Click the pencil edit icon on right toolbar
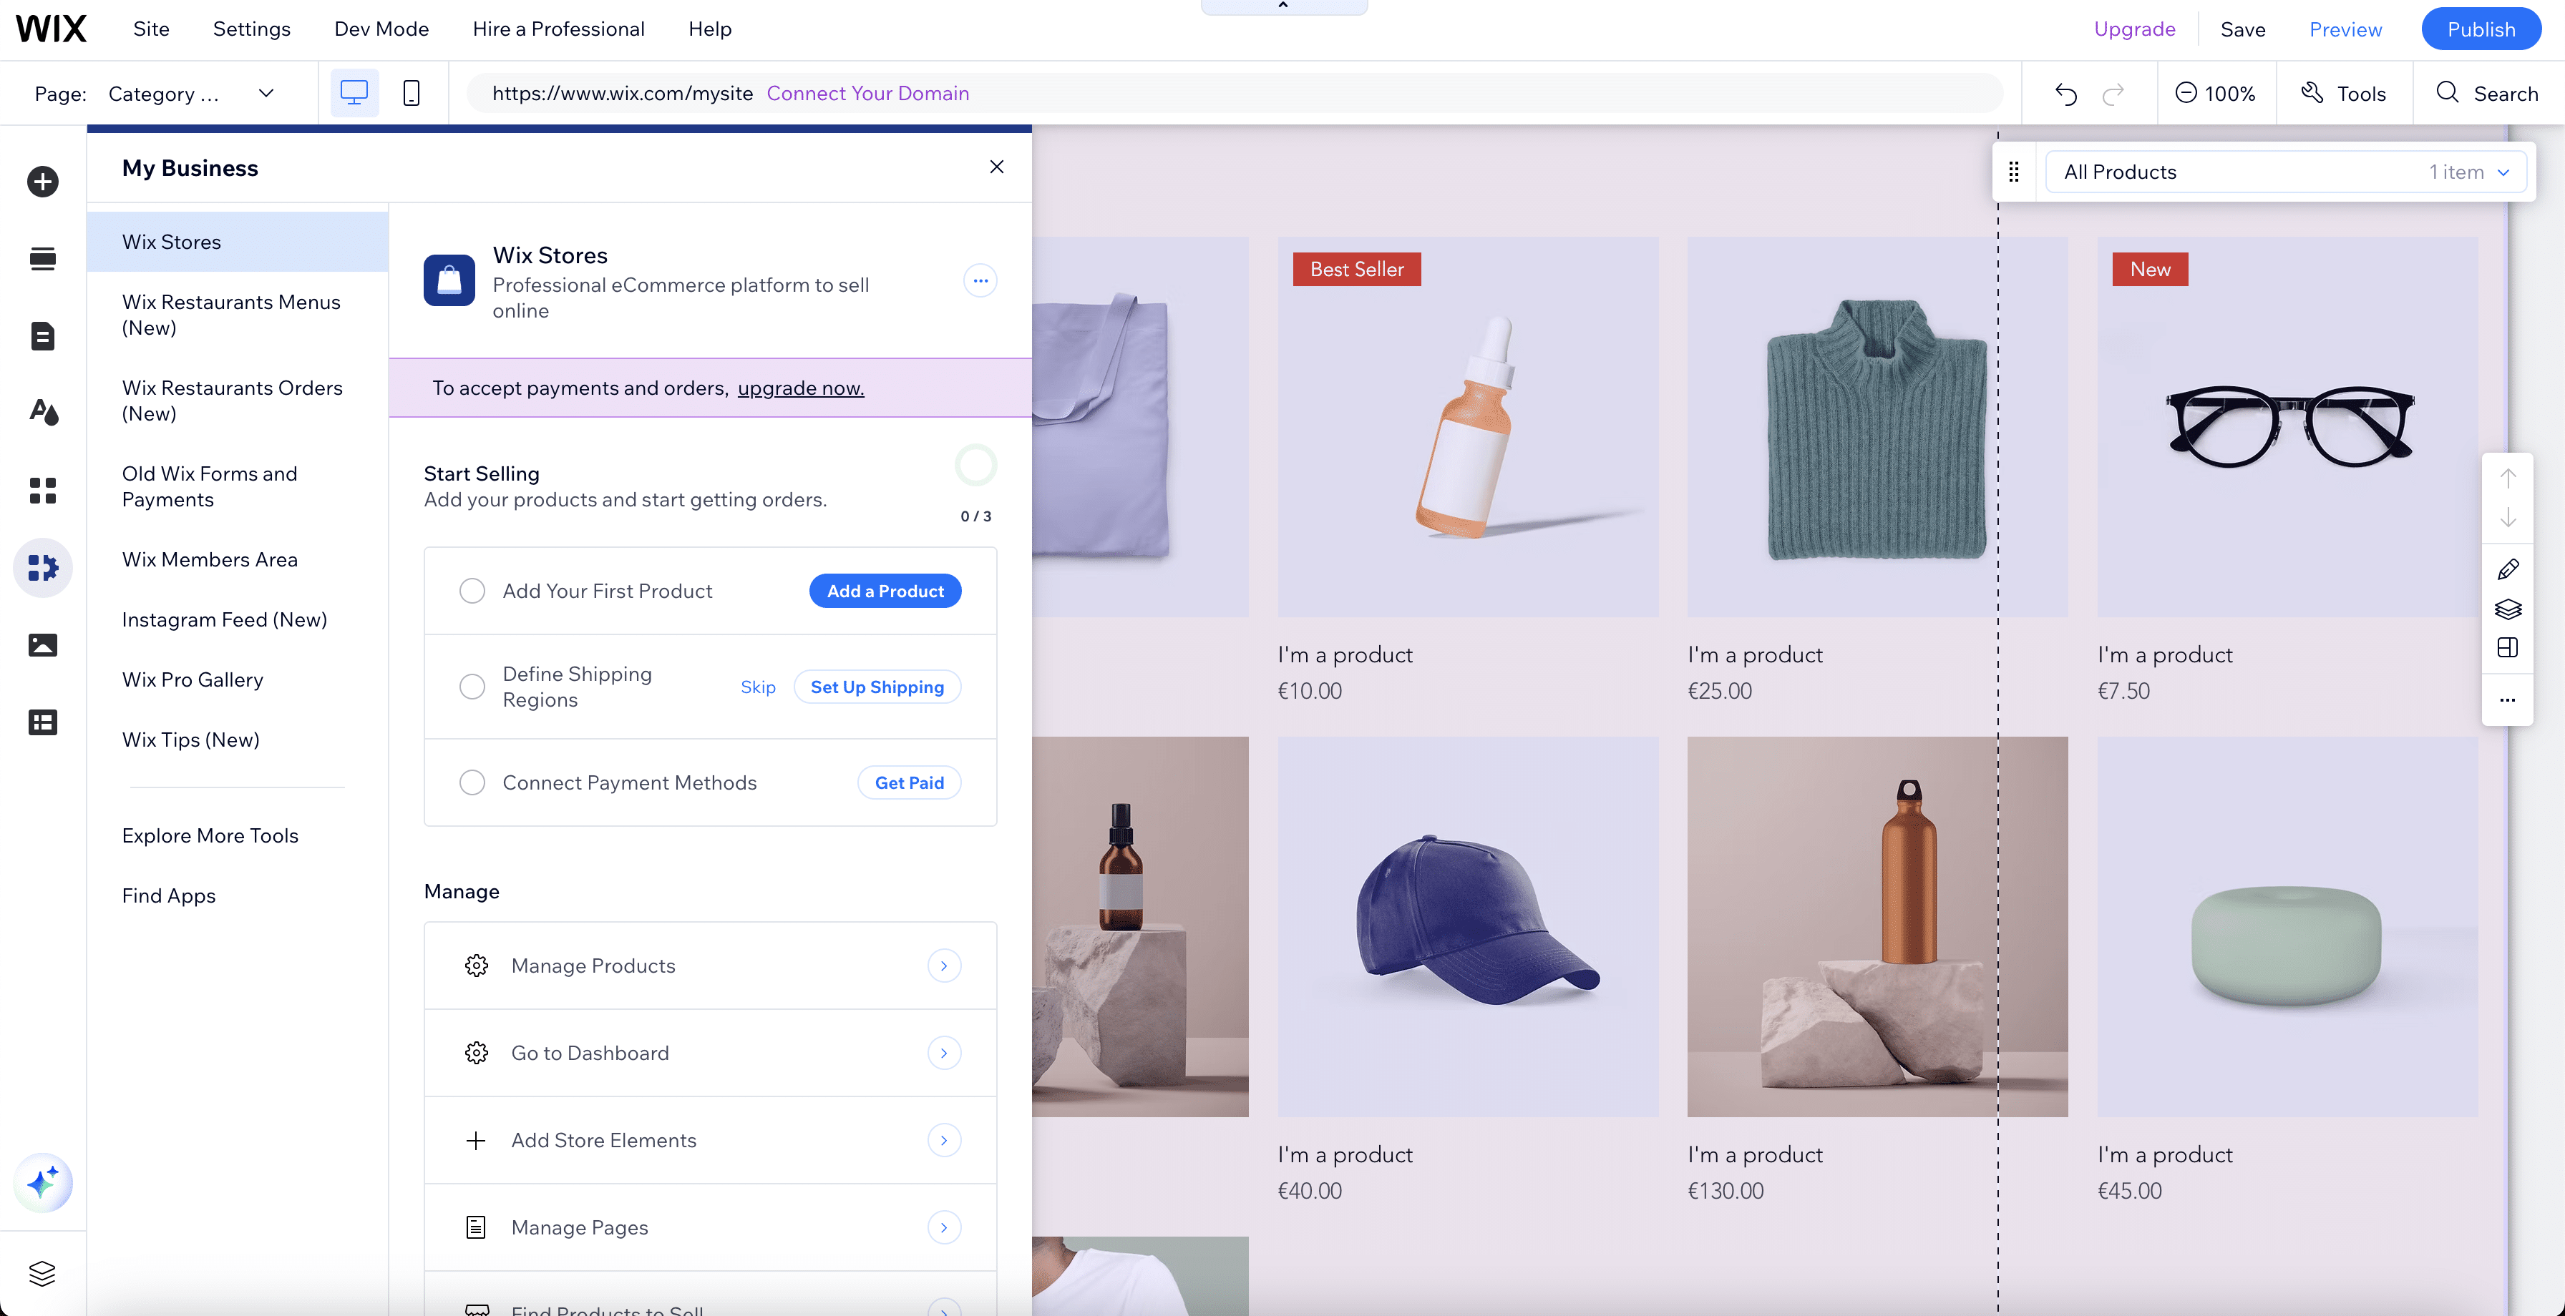This screenshot has height=1316, width=2565. click(x=2507, y=569)
